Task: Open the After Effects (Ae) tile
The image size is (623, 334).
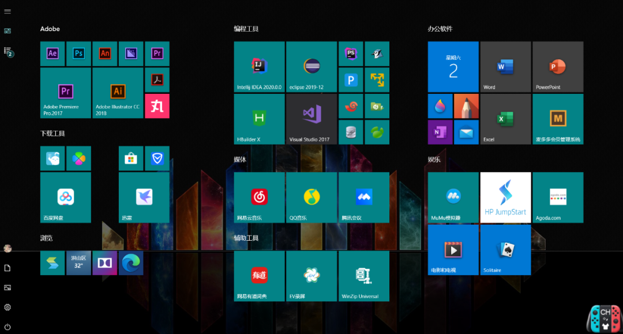Action: click(x=52, y=54)
